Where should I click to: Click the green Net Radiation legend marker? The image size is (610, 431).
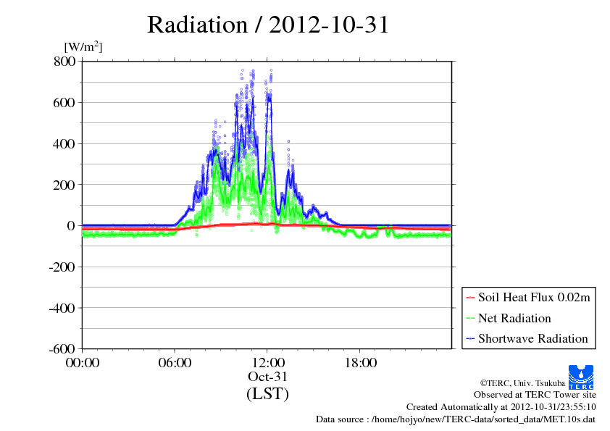pos(470,318)
